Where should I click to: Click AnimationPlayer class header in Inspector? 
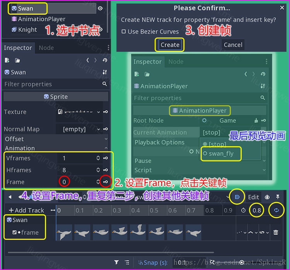click(200, 111)
